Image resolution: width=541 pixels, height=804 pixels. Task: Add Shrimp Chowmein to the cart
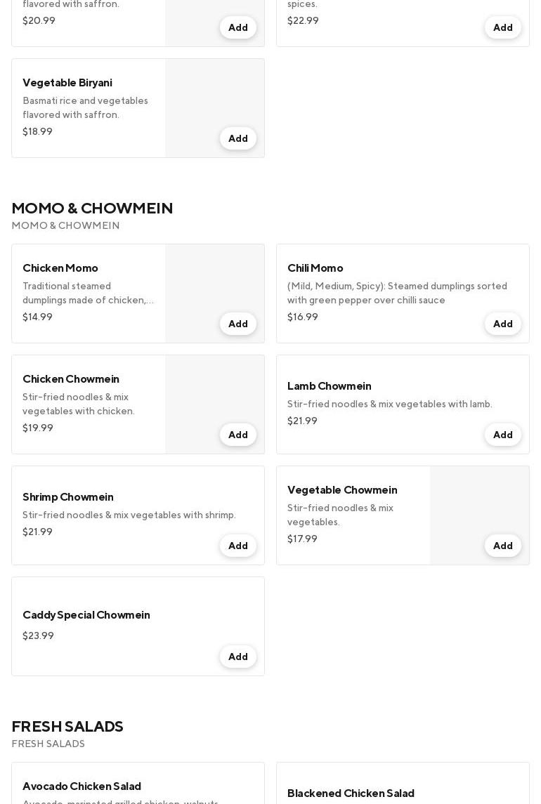[237, 546]
